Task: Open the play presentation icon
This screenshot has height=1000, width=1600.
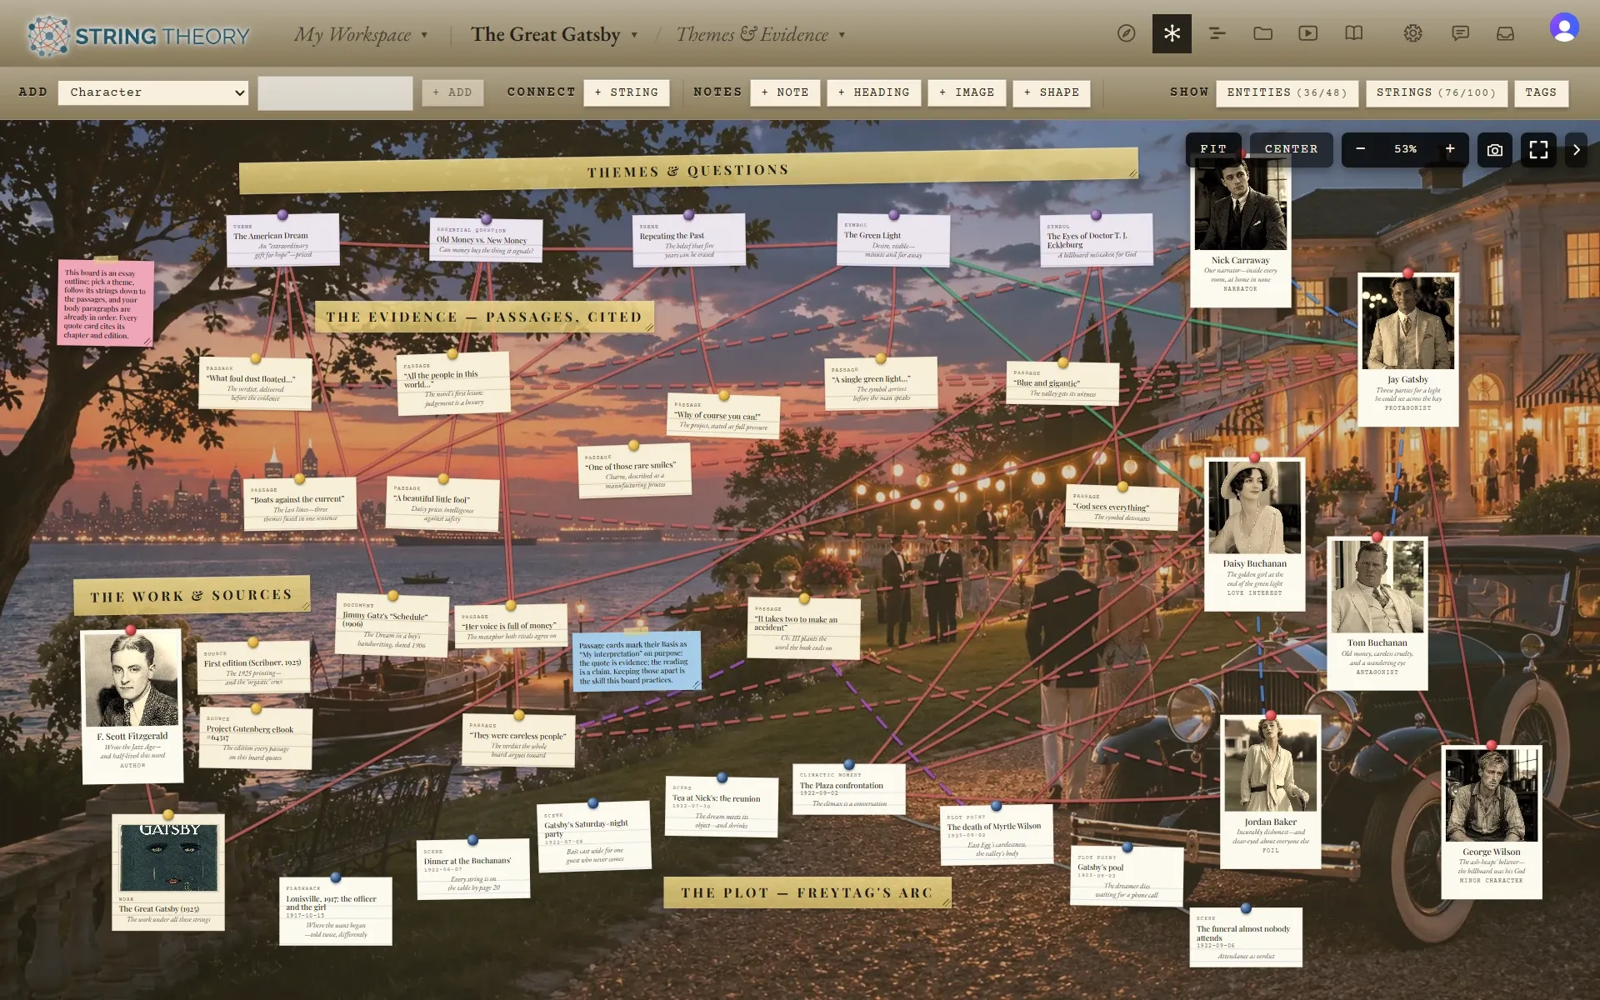Action: (1308, 33)
